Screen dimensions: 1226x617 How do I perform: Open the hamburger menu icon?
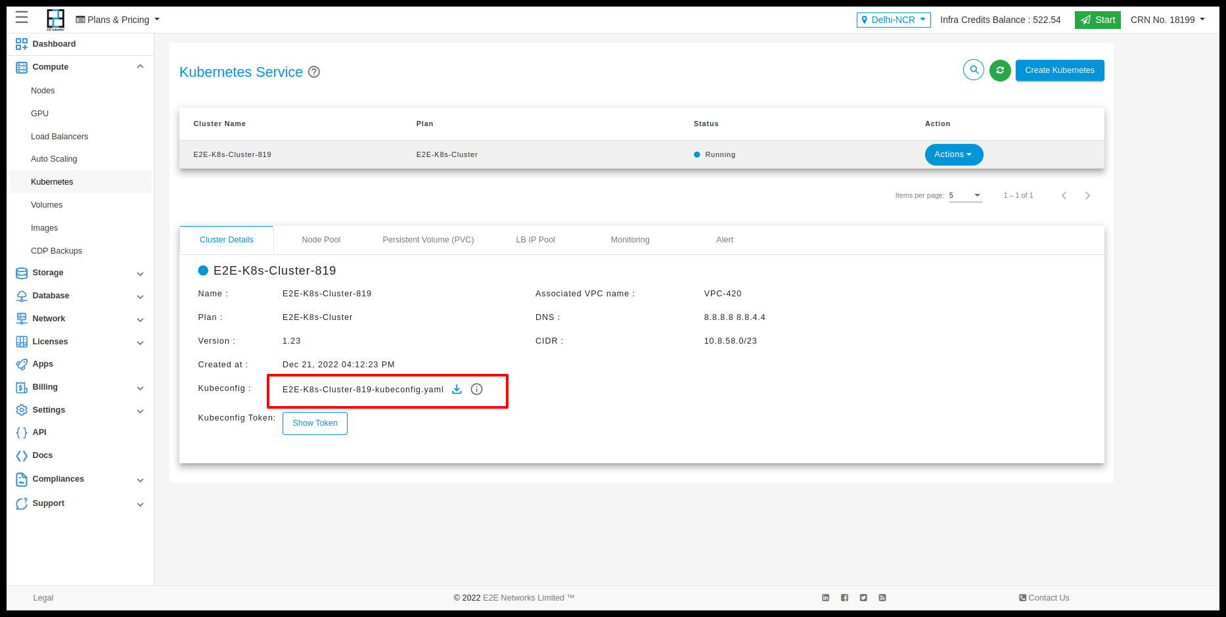22,17
